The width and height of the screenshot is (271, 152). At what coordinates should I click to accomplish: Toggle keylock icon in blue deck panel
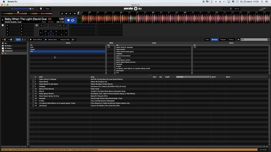coord(69,20)
